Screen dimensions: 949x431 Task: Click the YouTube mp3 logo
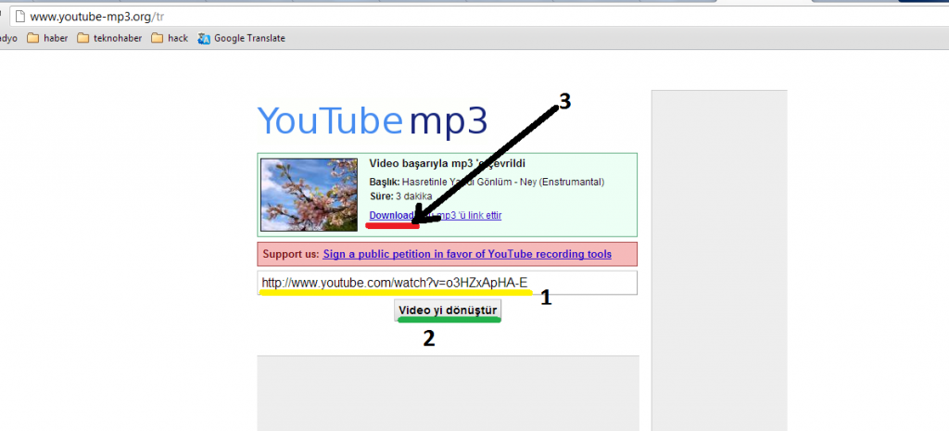tap(373, 121)
